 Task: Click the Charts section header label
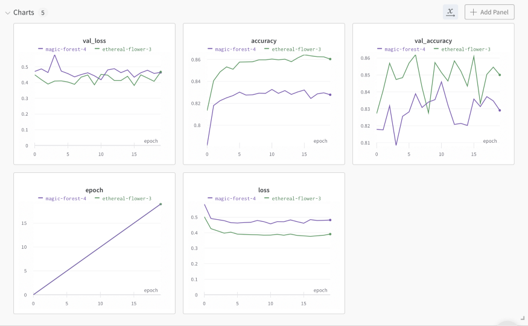click(x=24, y=13)
